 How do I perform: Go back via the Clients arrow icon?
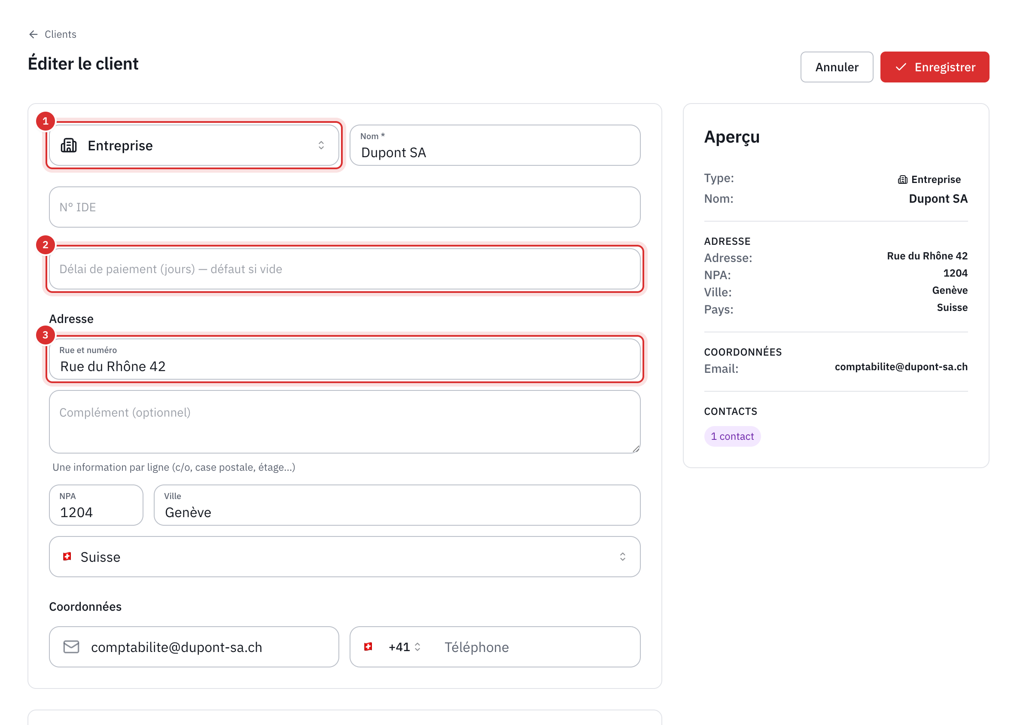(33, 34)
